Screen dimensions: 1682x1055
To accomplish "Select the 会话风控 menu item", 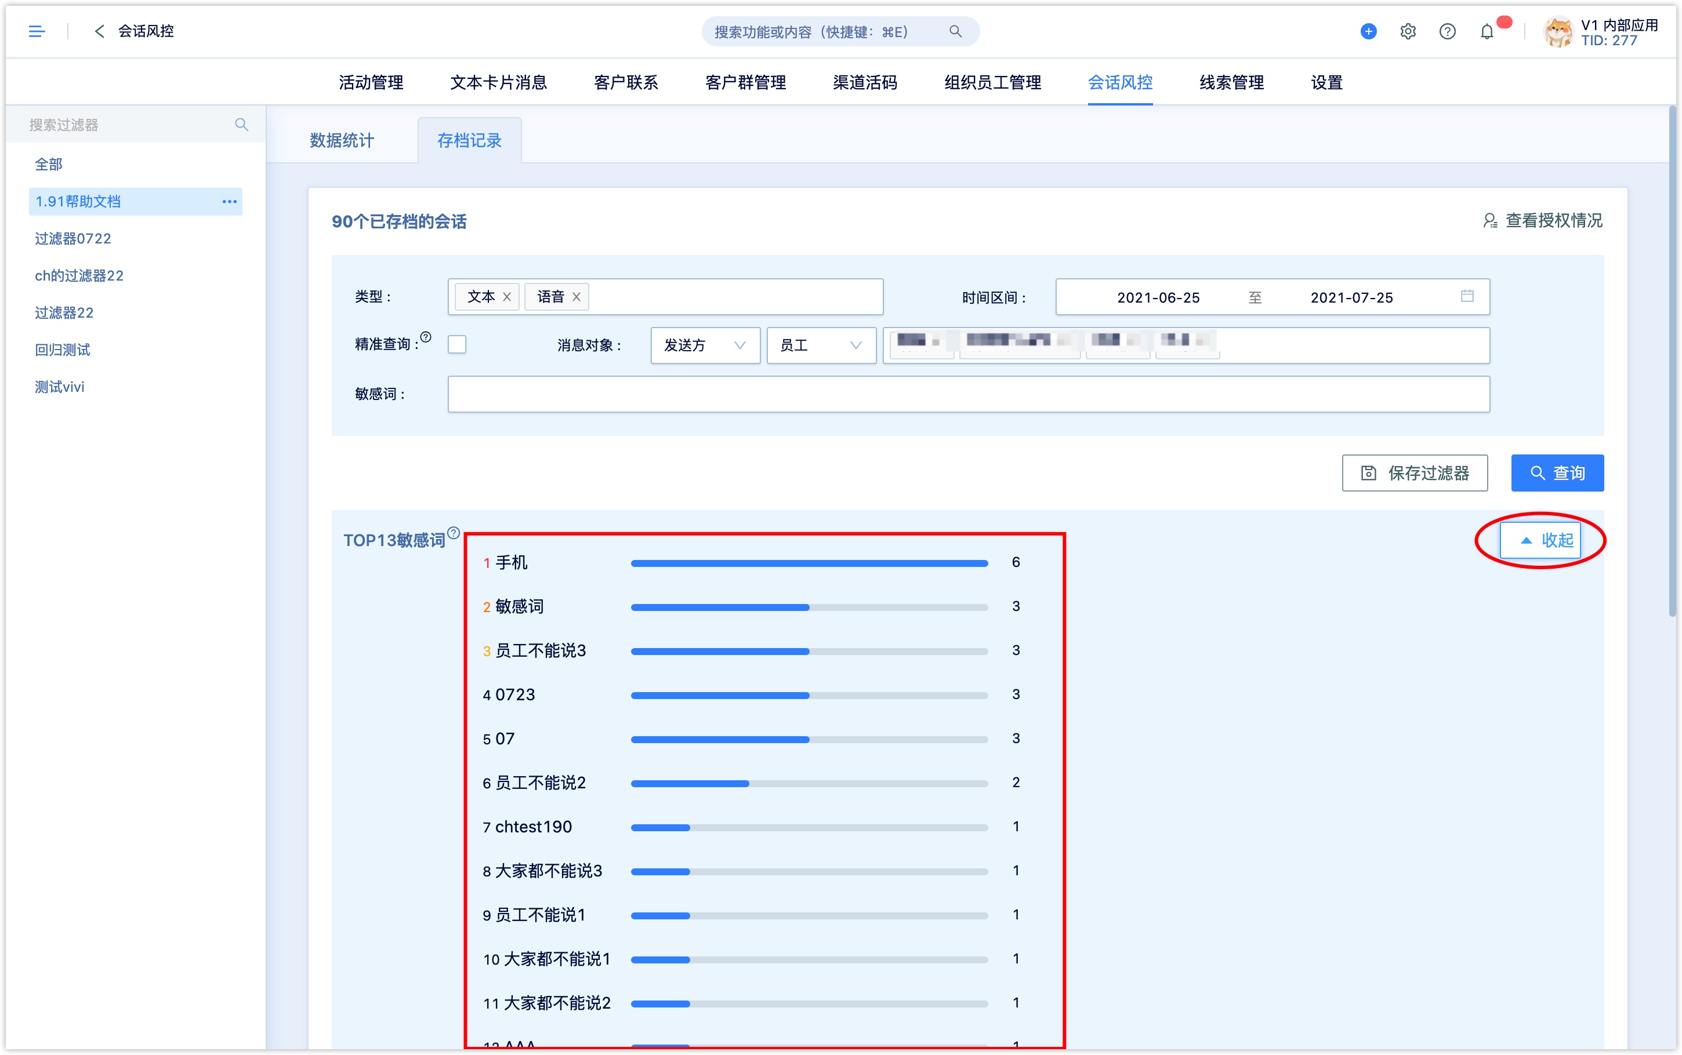I will pyautogui.click(x=1120, y=83).
